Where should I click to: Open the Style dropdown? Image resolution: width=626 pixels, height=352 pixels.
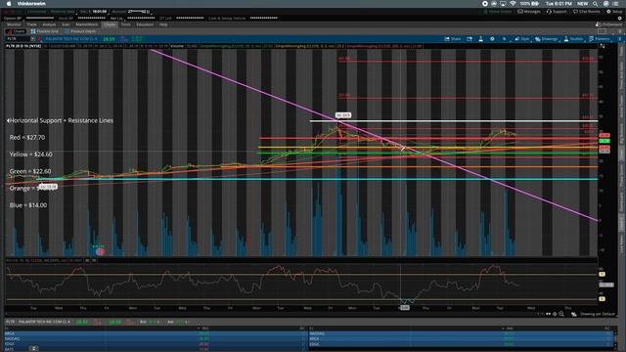pos(522,39)
